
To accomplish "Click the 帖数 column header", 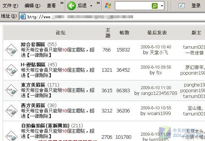I will (x=124, y=32).
